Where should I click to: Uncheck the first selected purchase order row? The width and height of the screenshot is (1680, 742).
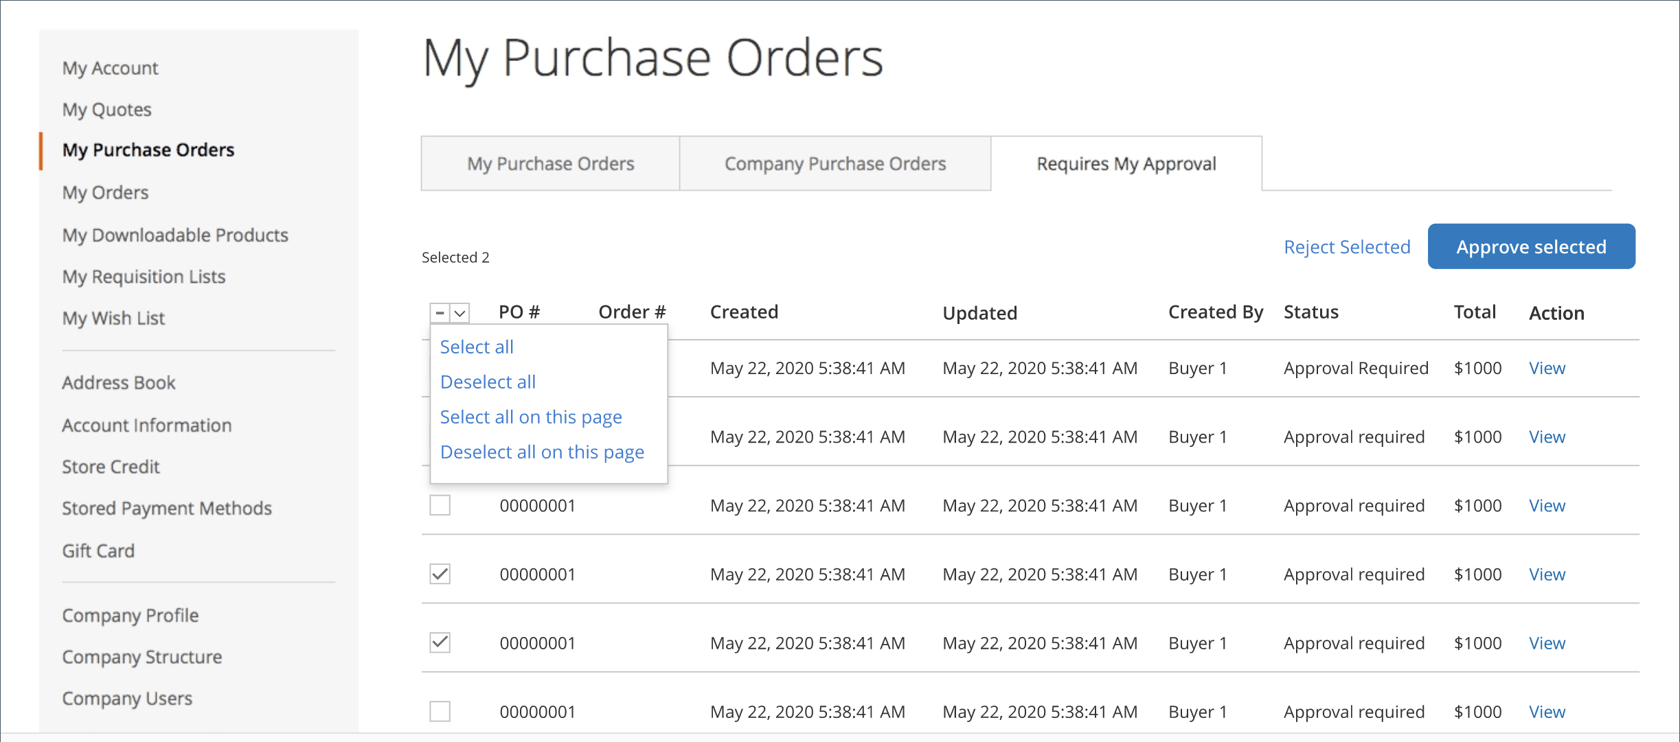click(x=440, y=574)
